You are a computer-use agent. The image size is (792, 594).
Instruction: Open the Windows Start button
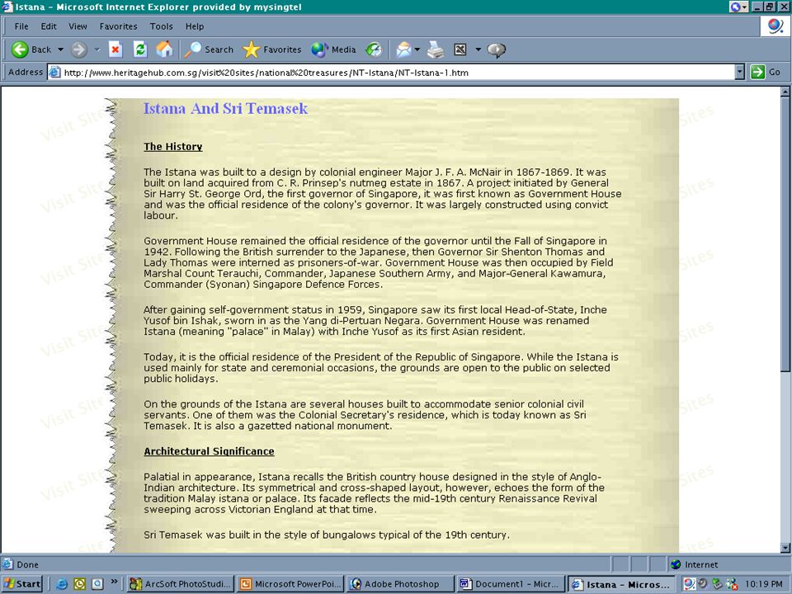21,584
